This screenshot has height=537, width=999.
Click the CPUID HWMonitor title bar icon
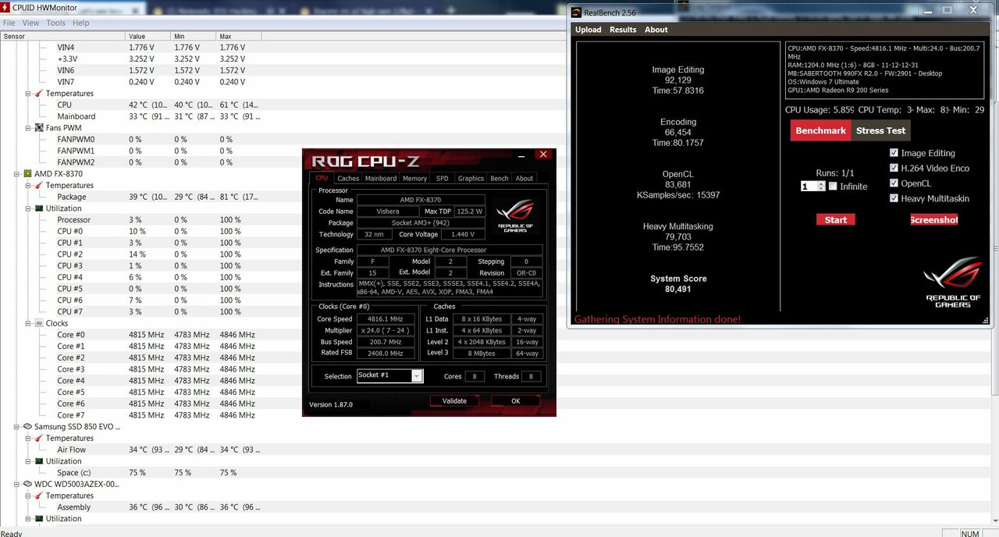click(6, 9)
